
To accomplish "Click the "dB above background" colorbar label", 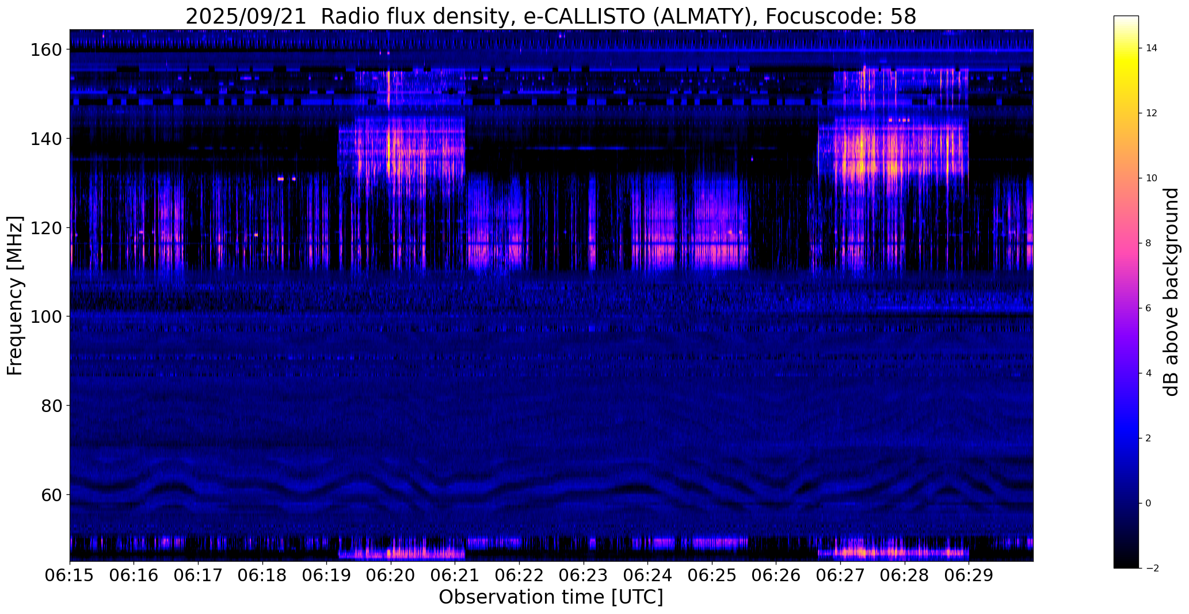I will (1171, 292).
